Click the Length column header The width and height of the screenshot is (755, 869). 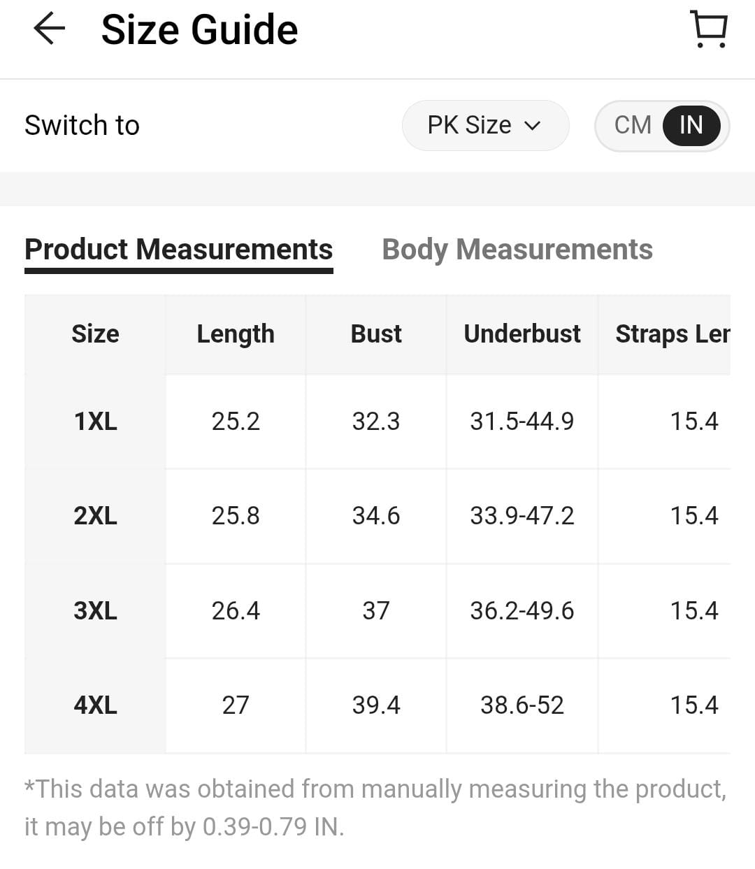tap(236, 334)
